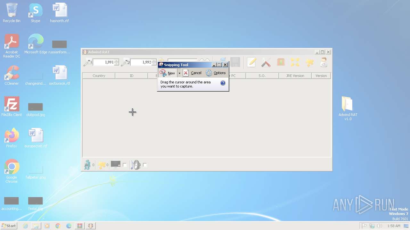Sort by the S.O. column header
This screenshot has height=230, width=410.
[x=262, y=76]
